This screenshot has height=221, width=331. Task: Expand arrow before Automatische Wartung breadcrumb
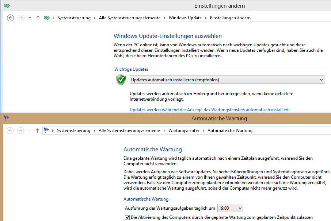pos(203,131)
